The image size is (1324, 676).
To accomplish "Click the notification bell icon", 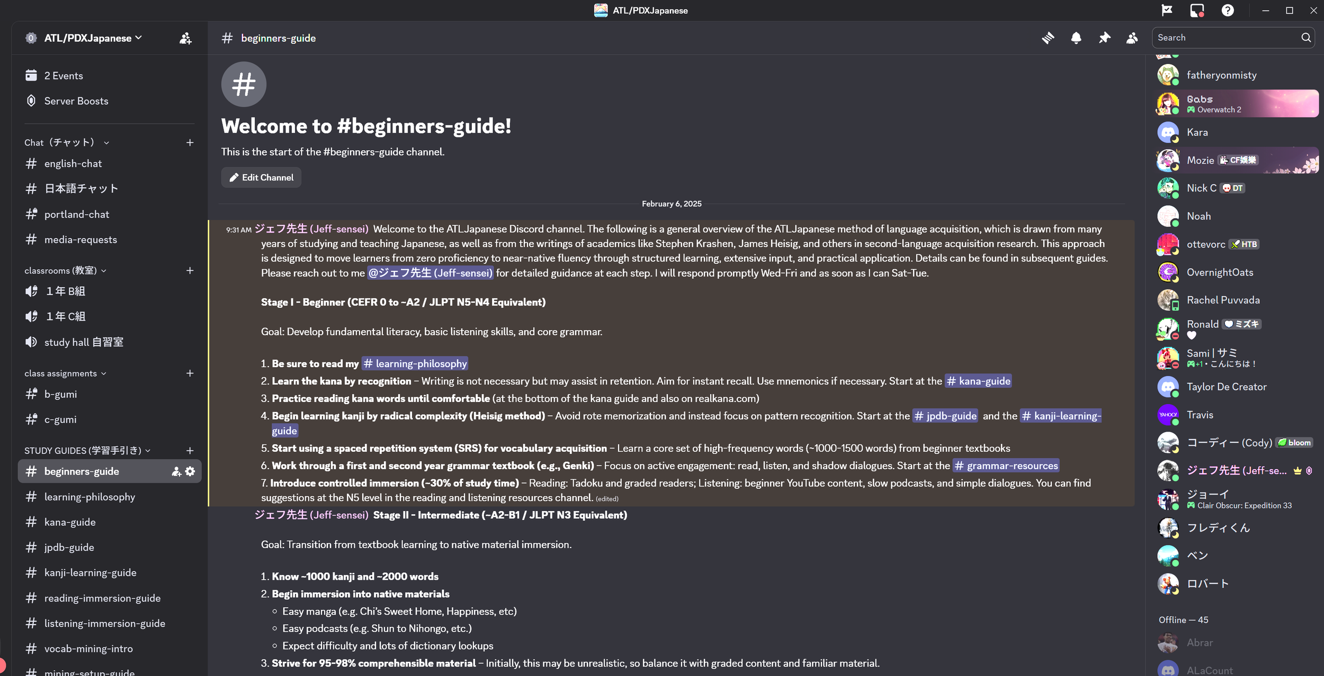I will point(1076,38).
